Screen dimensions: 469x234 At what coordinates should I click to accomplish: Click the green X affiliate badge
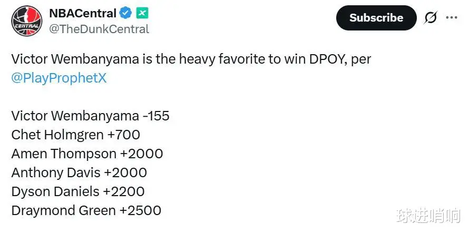[x=142, y=13]
